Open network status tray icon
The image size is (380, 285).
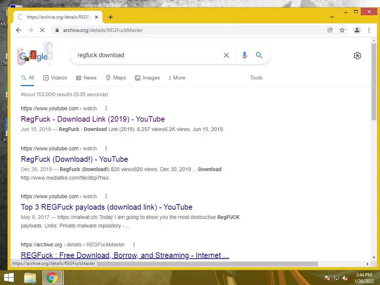click(x=336, y=278)
